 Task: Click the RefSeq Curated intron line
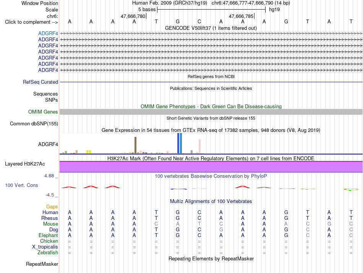point(211,82)
